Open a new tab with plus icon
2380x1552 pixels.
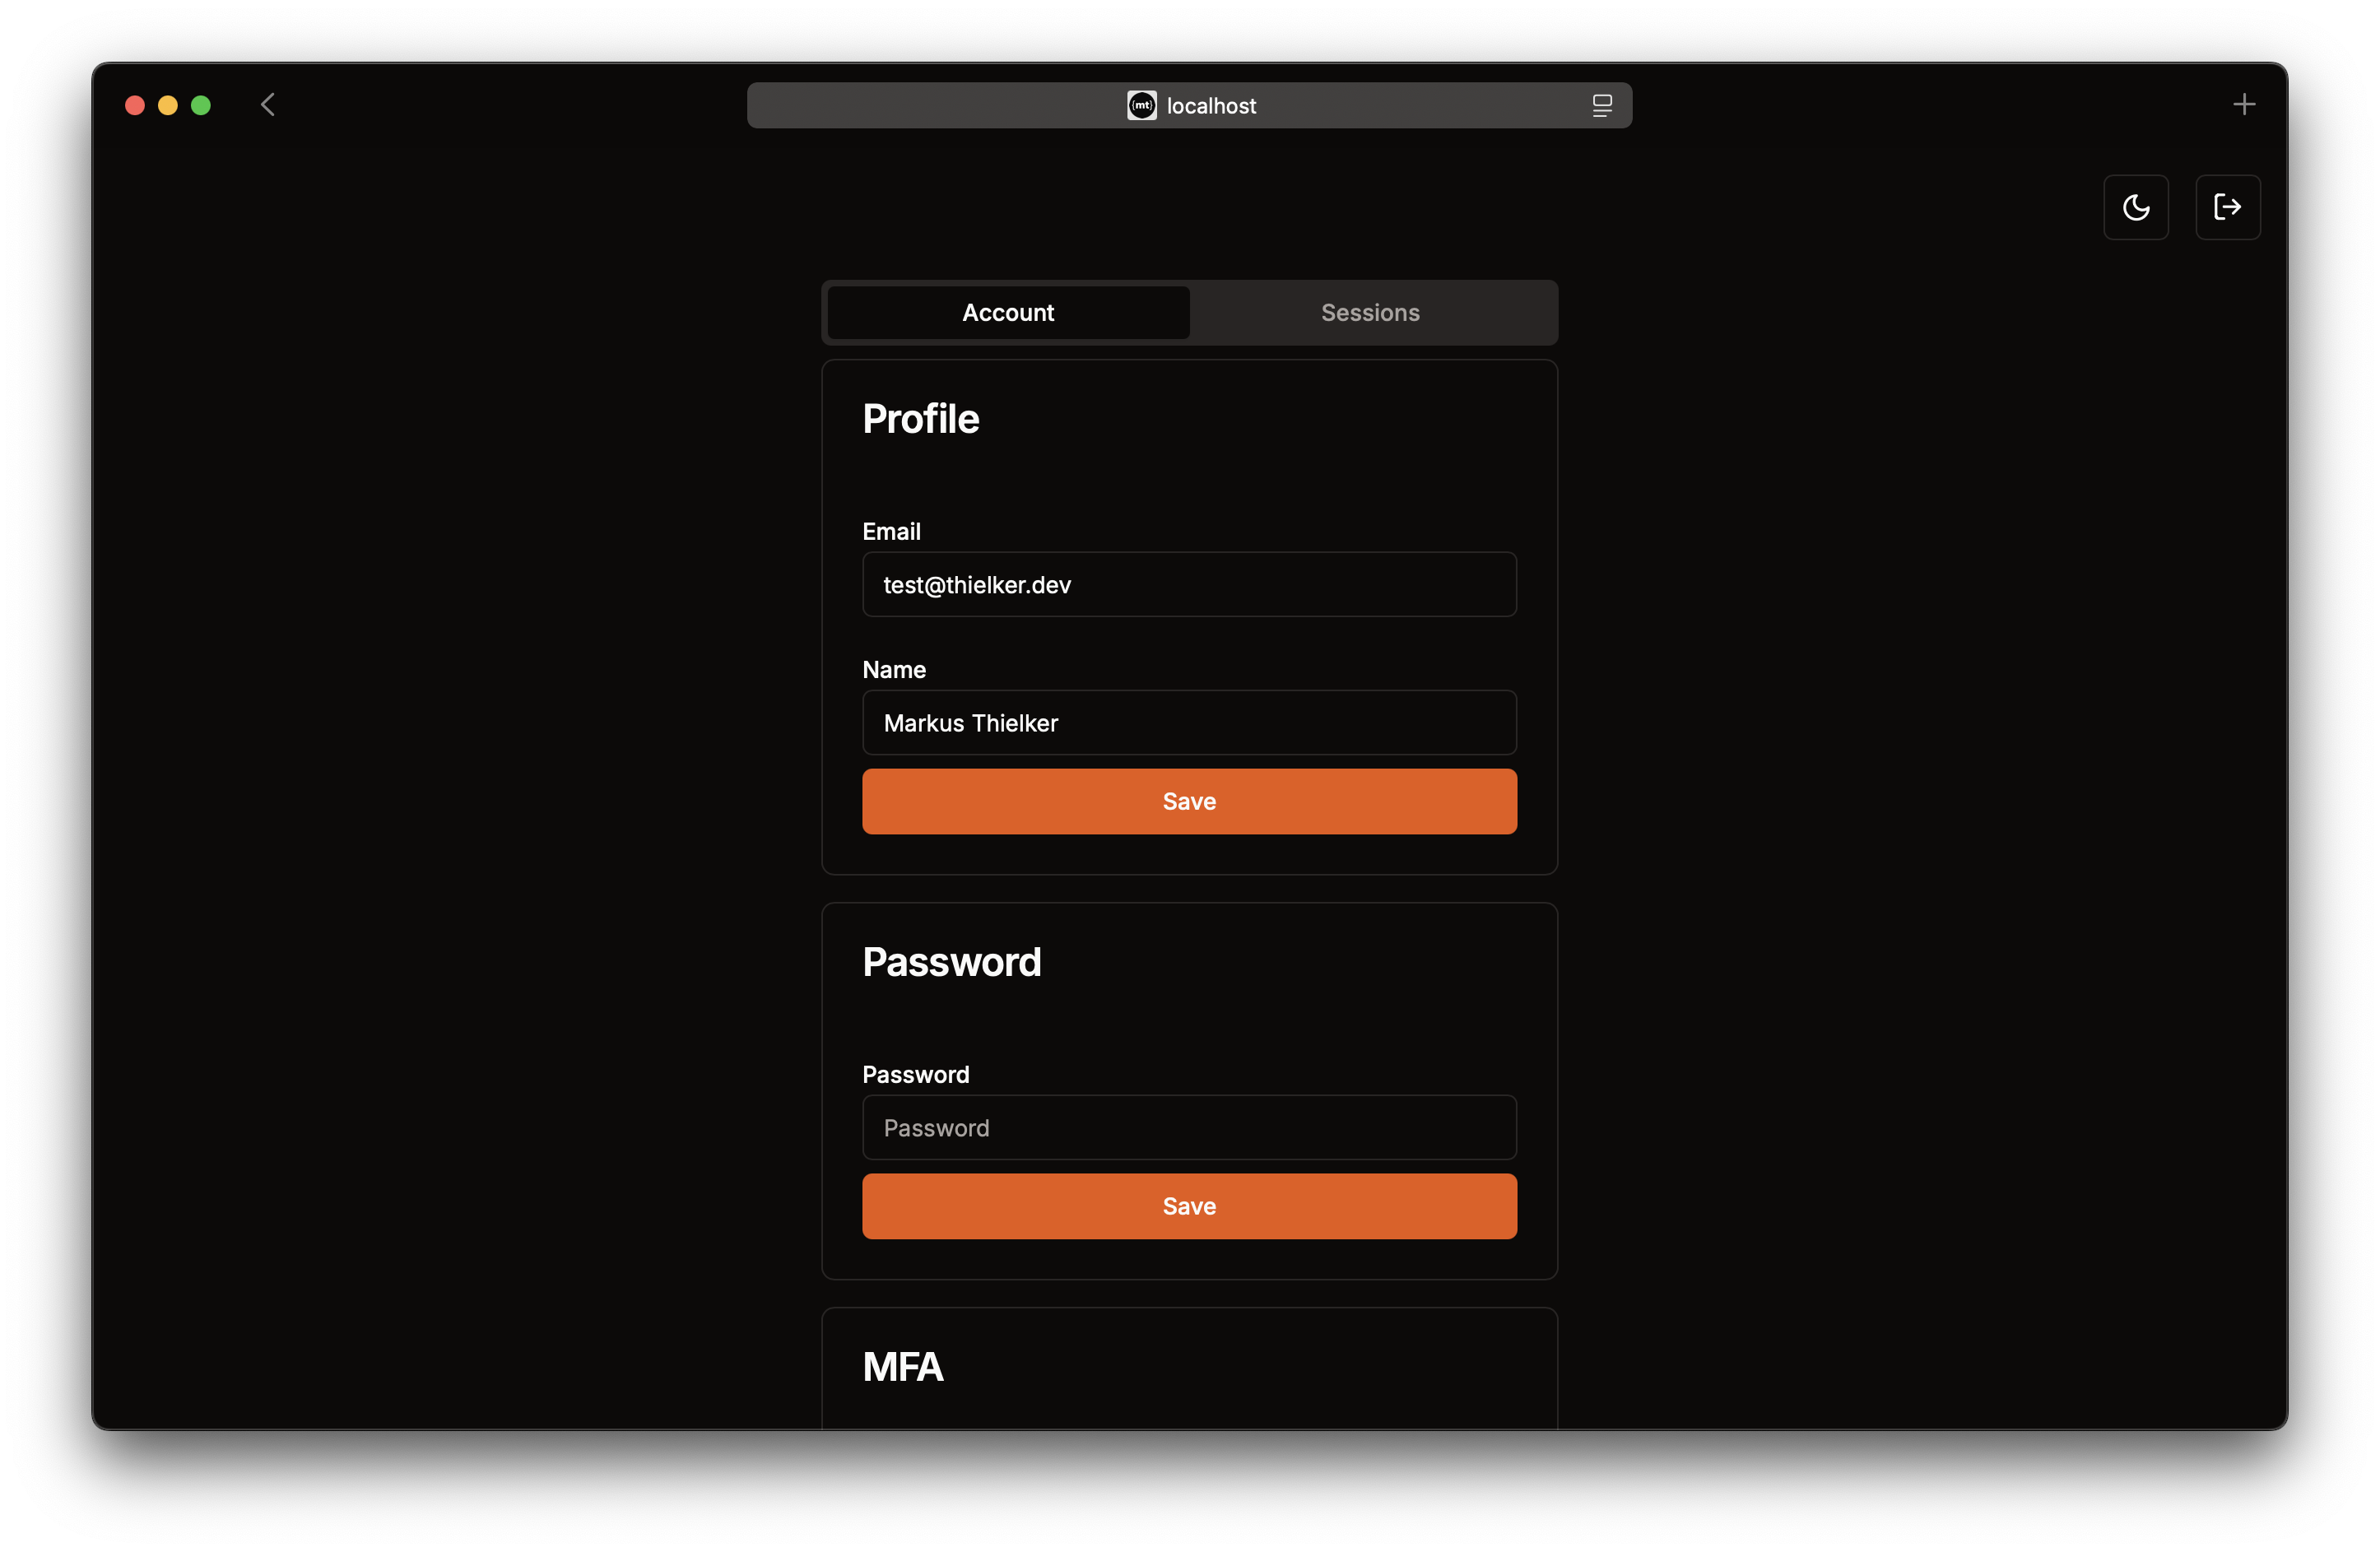pyautogui.click(x=2243, y=105)
